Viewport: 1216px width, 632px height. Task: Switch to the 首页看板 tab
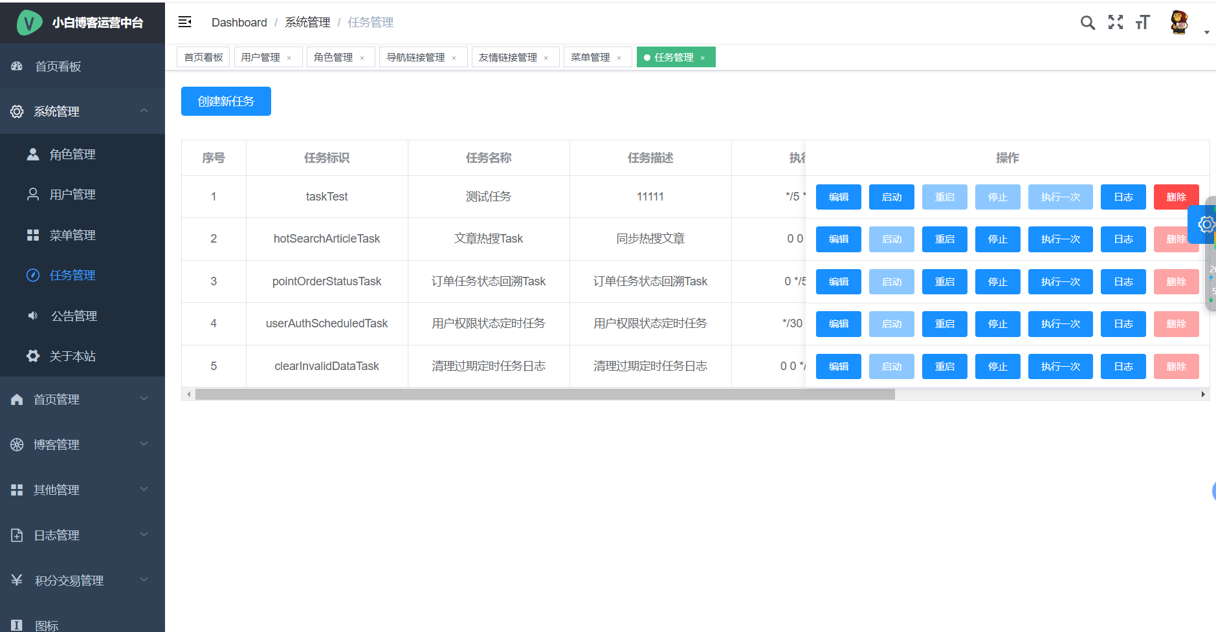click(203, 57)
